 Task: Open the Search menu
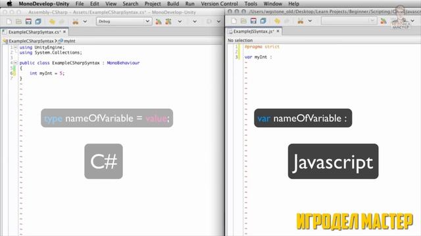[130, 4]
